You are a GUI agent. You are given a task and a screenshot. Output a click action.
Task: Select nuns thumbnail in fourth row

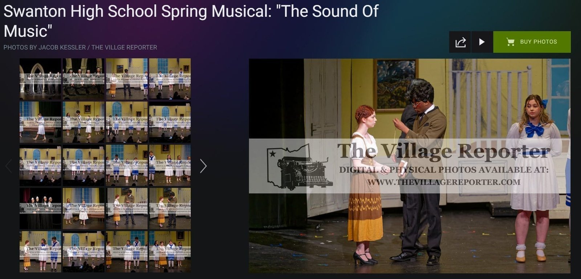pos(40,209)
